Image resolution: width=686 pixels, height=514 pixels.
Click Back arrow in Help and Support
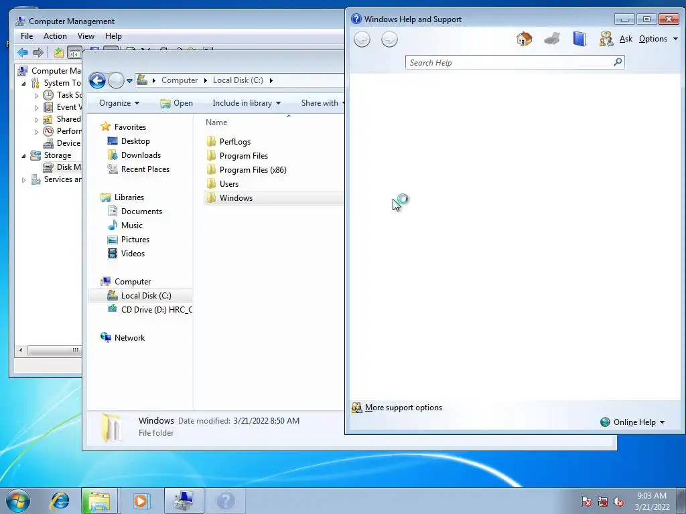coord(362,39)
